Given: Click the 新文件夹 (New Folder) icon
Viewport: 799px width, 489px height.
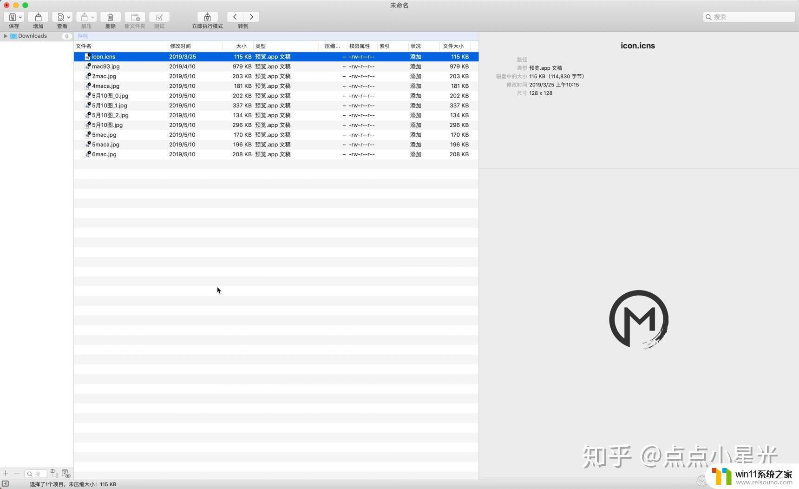Looking at the screenshot, I should coord(135,17).
